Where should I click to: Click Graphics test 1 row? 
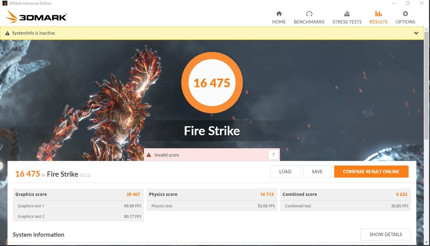(x=78, y=206)
